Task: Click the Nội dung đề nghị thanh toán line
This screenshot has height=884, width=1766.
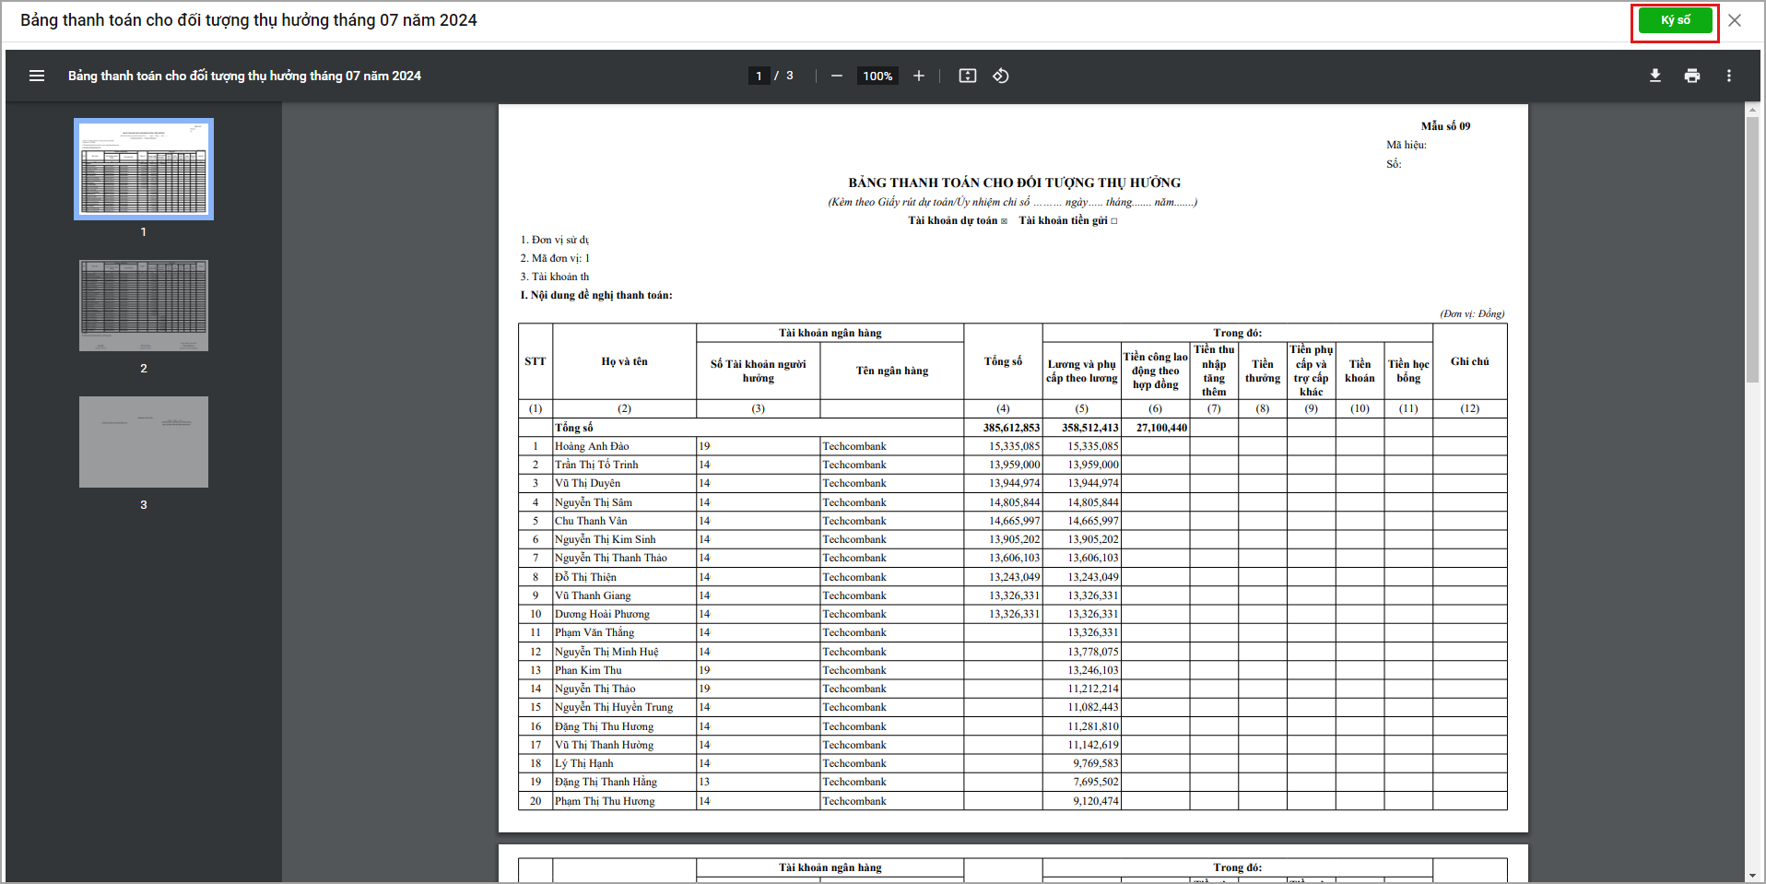Action: (x=596, y=295)
